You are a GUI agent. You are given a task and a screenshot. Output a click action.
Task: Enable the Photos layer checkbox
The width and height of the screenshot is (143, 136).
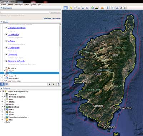5,102
